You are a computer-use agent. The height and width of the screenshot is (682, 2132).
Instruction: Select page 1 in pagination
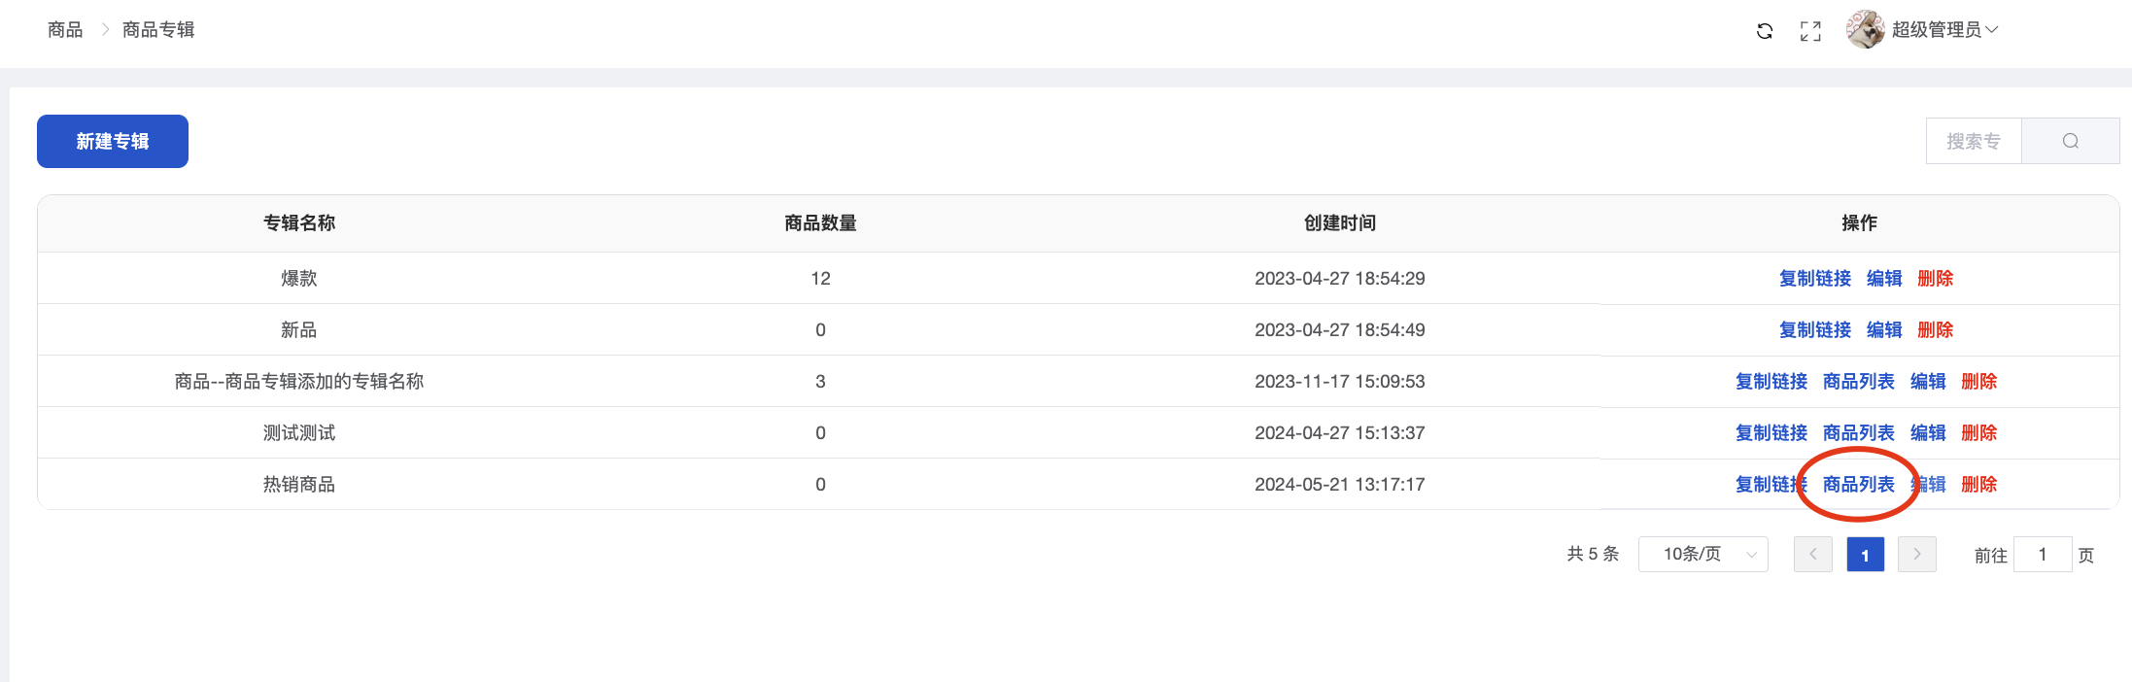(x=1865, y=555)
